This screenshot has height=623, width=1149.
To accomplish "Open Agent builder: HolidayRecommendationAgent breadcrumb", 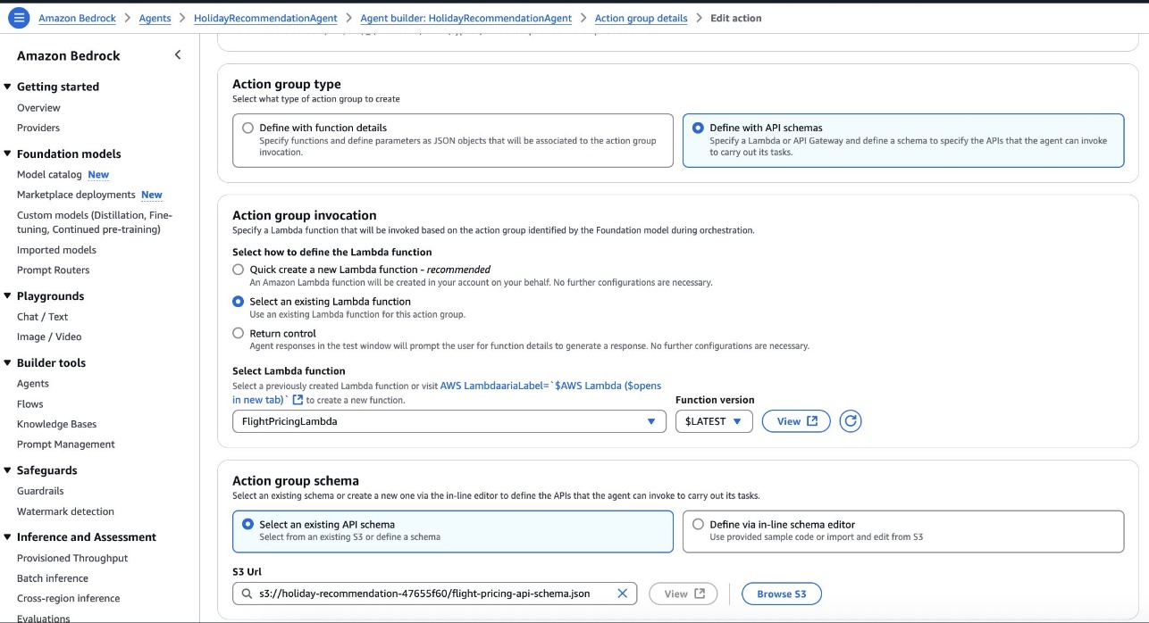I will coord(465,18).
